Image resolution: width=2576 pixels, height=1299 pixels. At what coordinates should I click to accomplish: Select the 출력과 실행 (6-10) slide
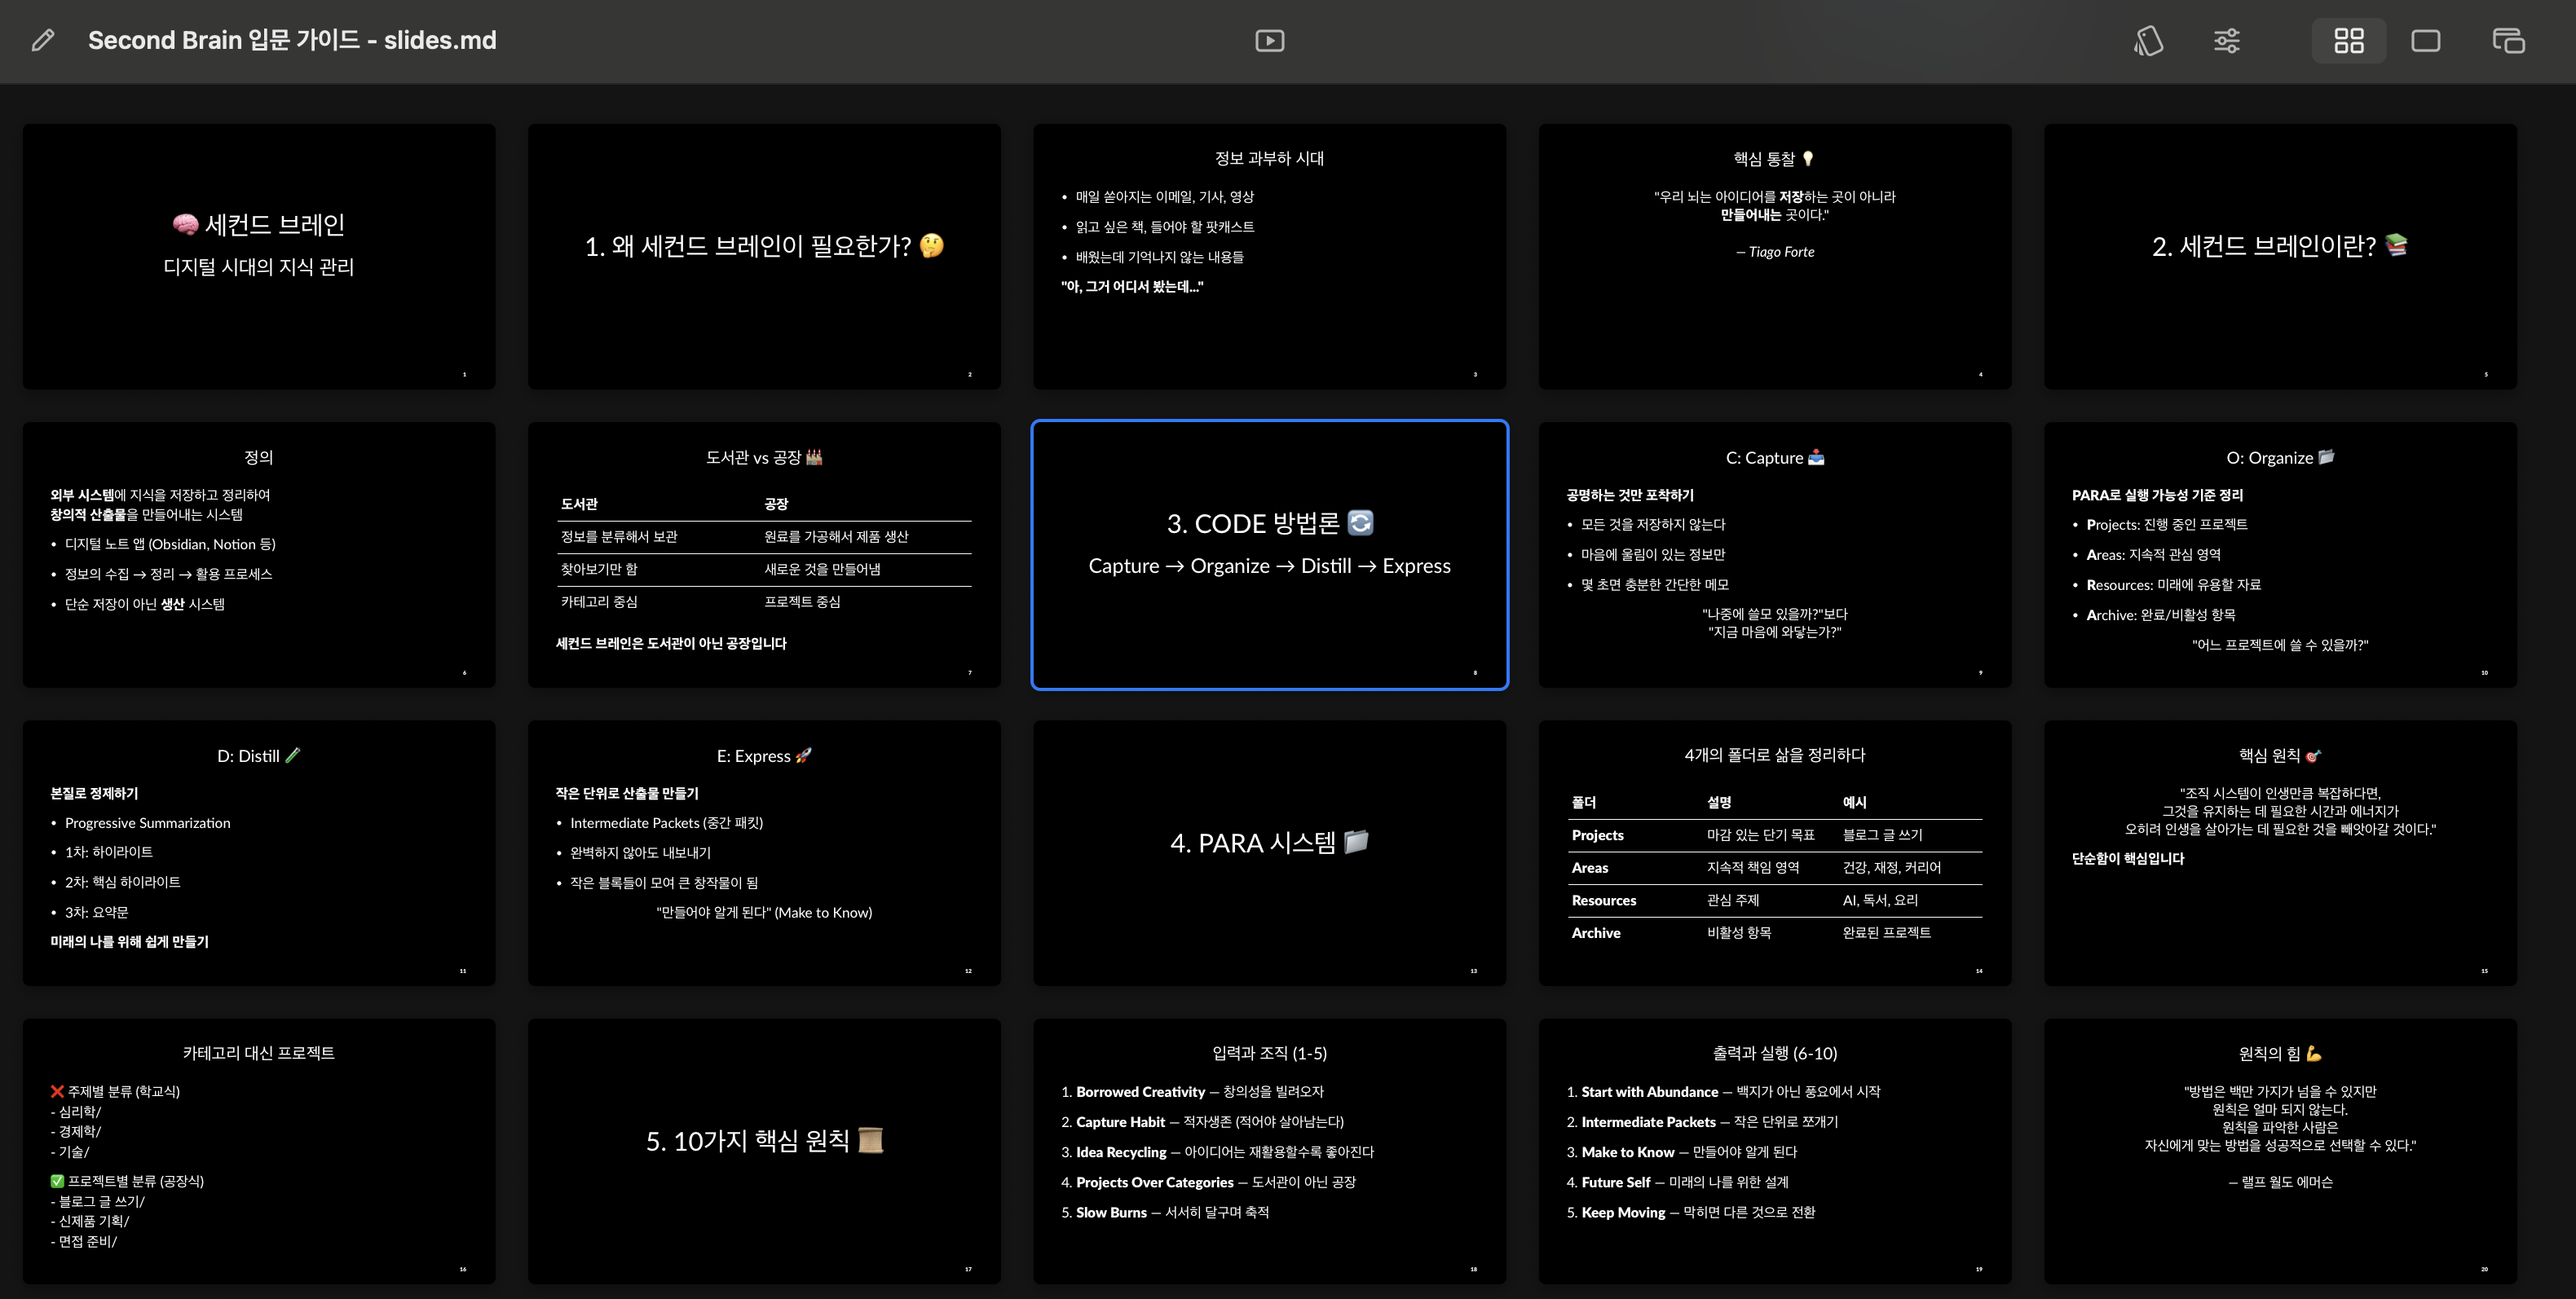click(1774, 1150)
